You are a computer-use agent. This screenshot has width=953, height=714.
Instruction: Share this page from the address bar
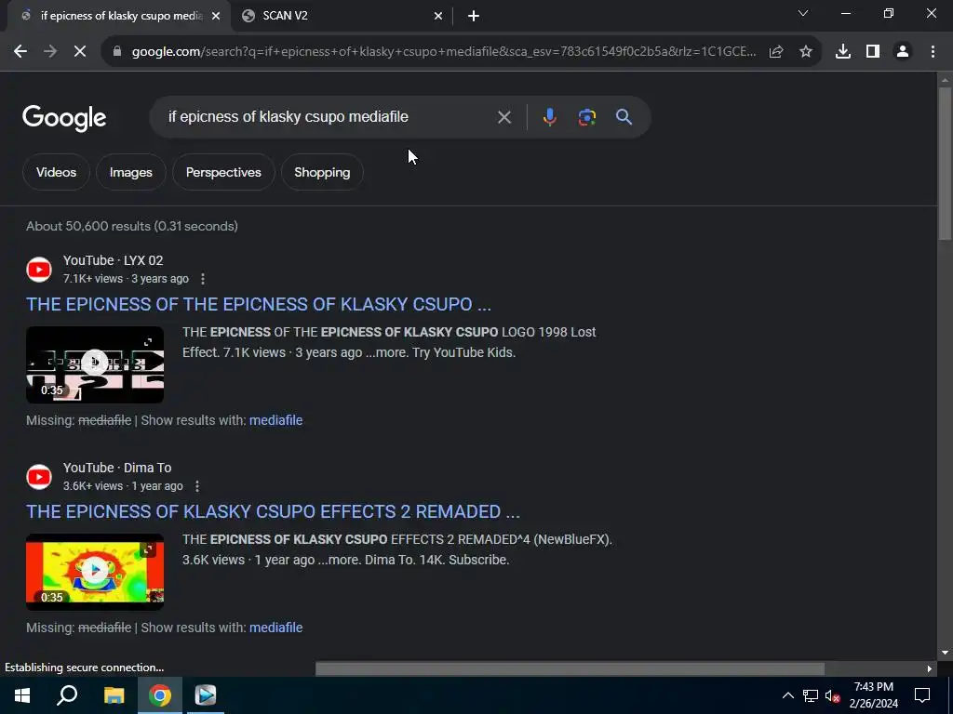776,52
